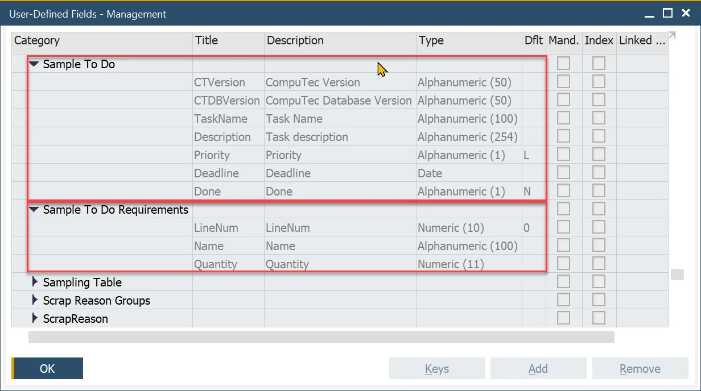
Task: Collapse the Sample To Do category
Action: (34, 64)
